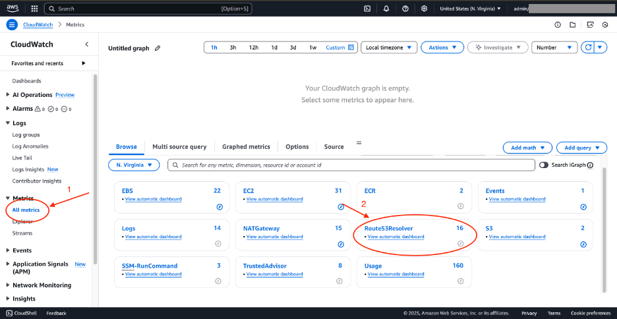This screenshot has width=617, height=319.
Task: Open the custom time range calendar icon
Action: (x=351, y=47)
